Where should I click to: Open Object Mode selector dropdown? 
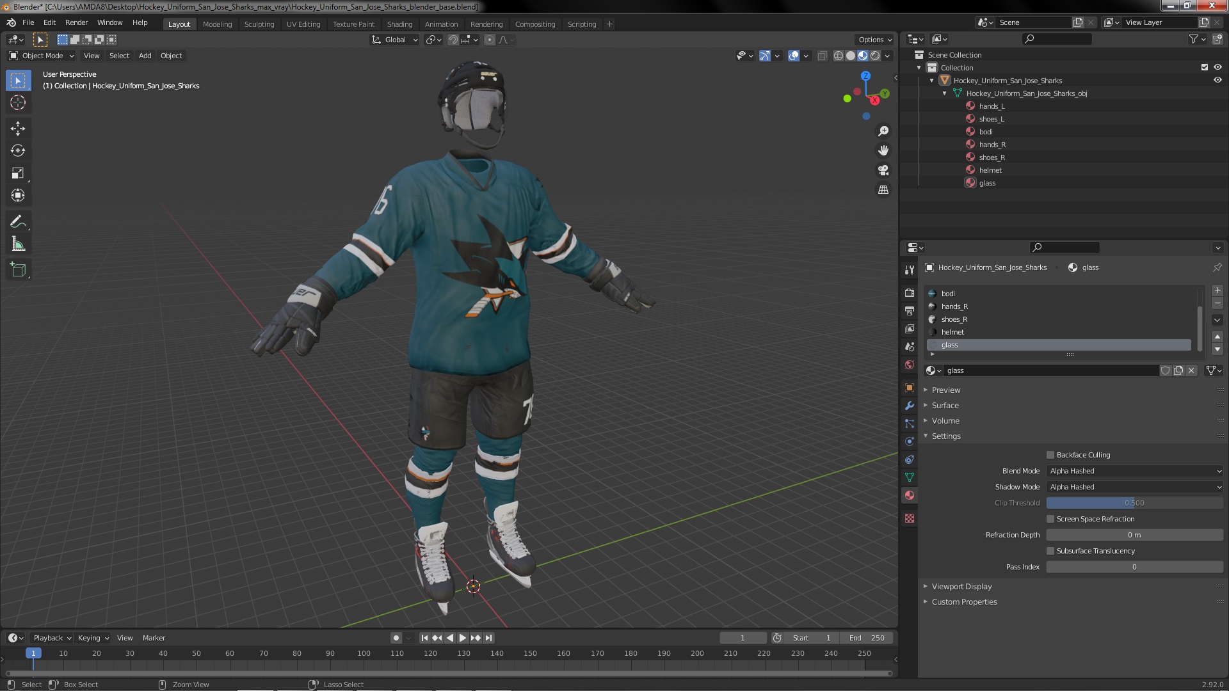[42, 56]
